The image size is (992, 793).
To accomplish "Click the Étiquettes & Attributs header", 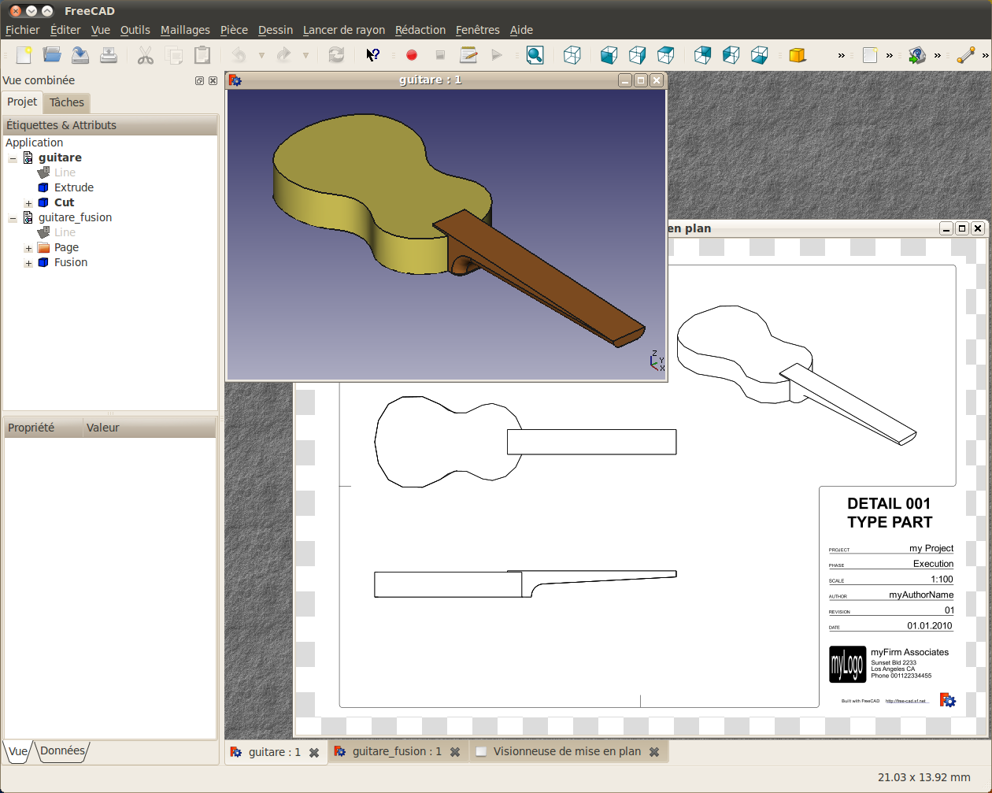I will (x=110, y=125).
